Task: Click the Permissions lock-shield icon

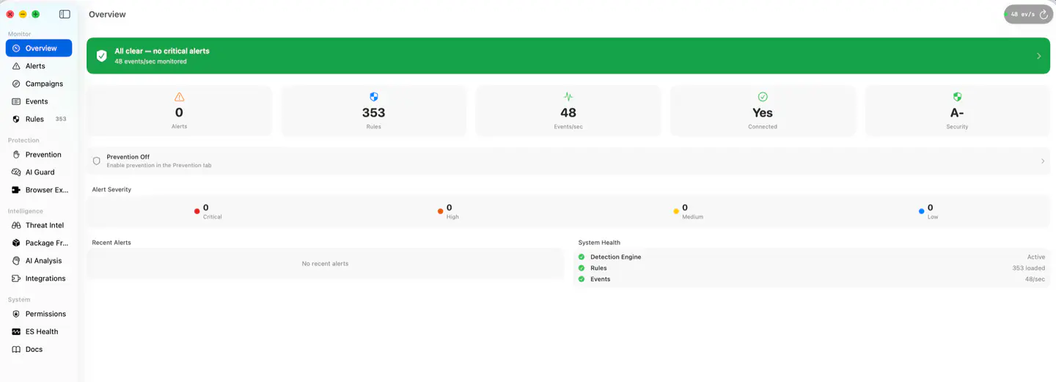Action: (x=16, y=314)
